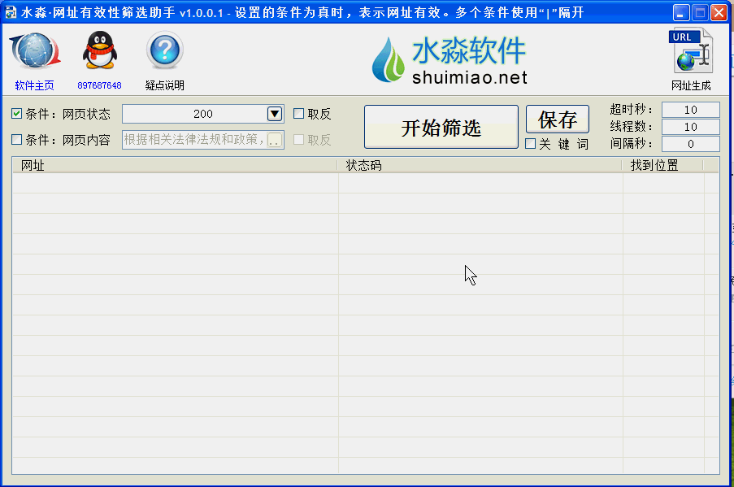Uncheck the 条件:网页状态 checkbox
This screenshot has height=487, width=734.
(x=17, y=114)
